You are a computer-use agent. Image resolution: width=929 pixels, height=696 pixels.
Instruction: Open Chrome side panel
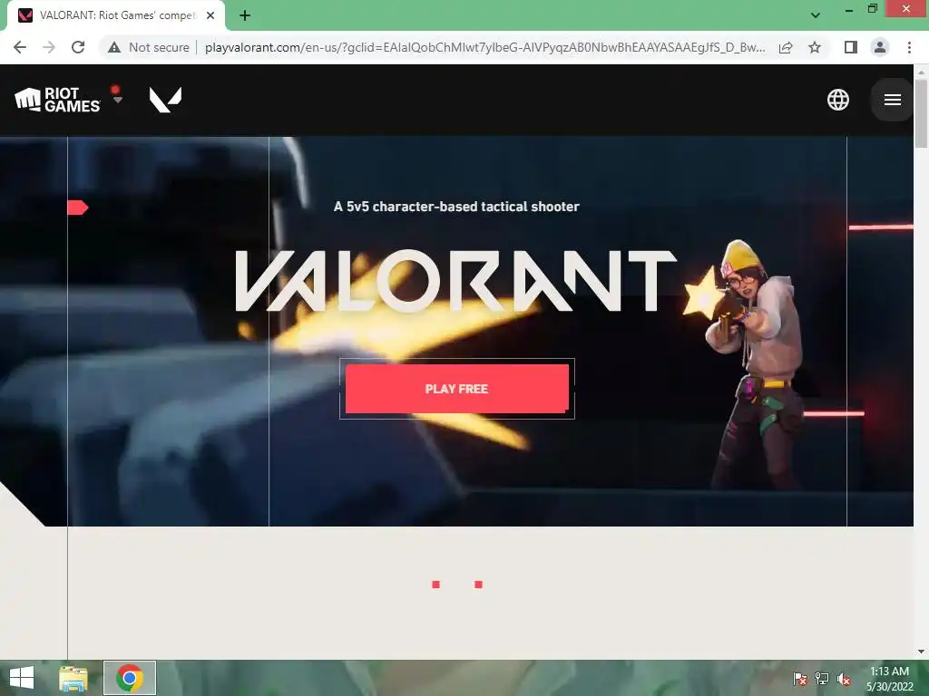click(851, 47)
